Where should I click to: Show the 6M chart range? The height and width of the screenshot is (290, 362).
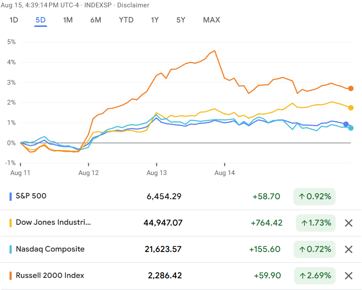pos(96,20)
